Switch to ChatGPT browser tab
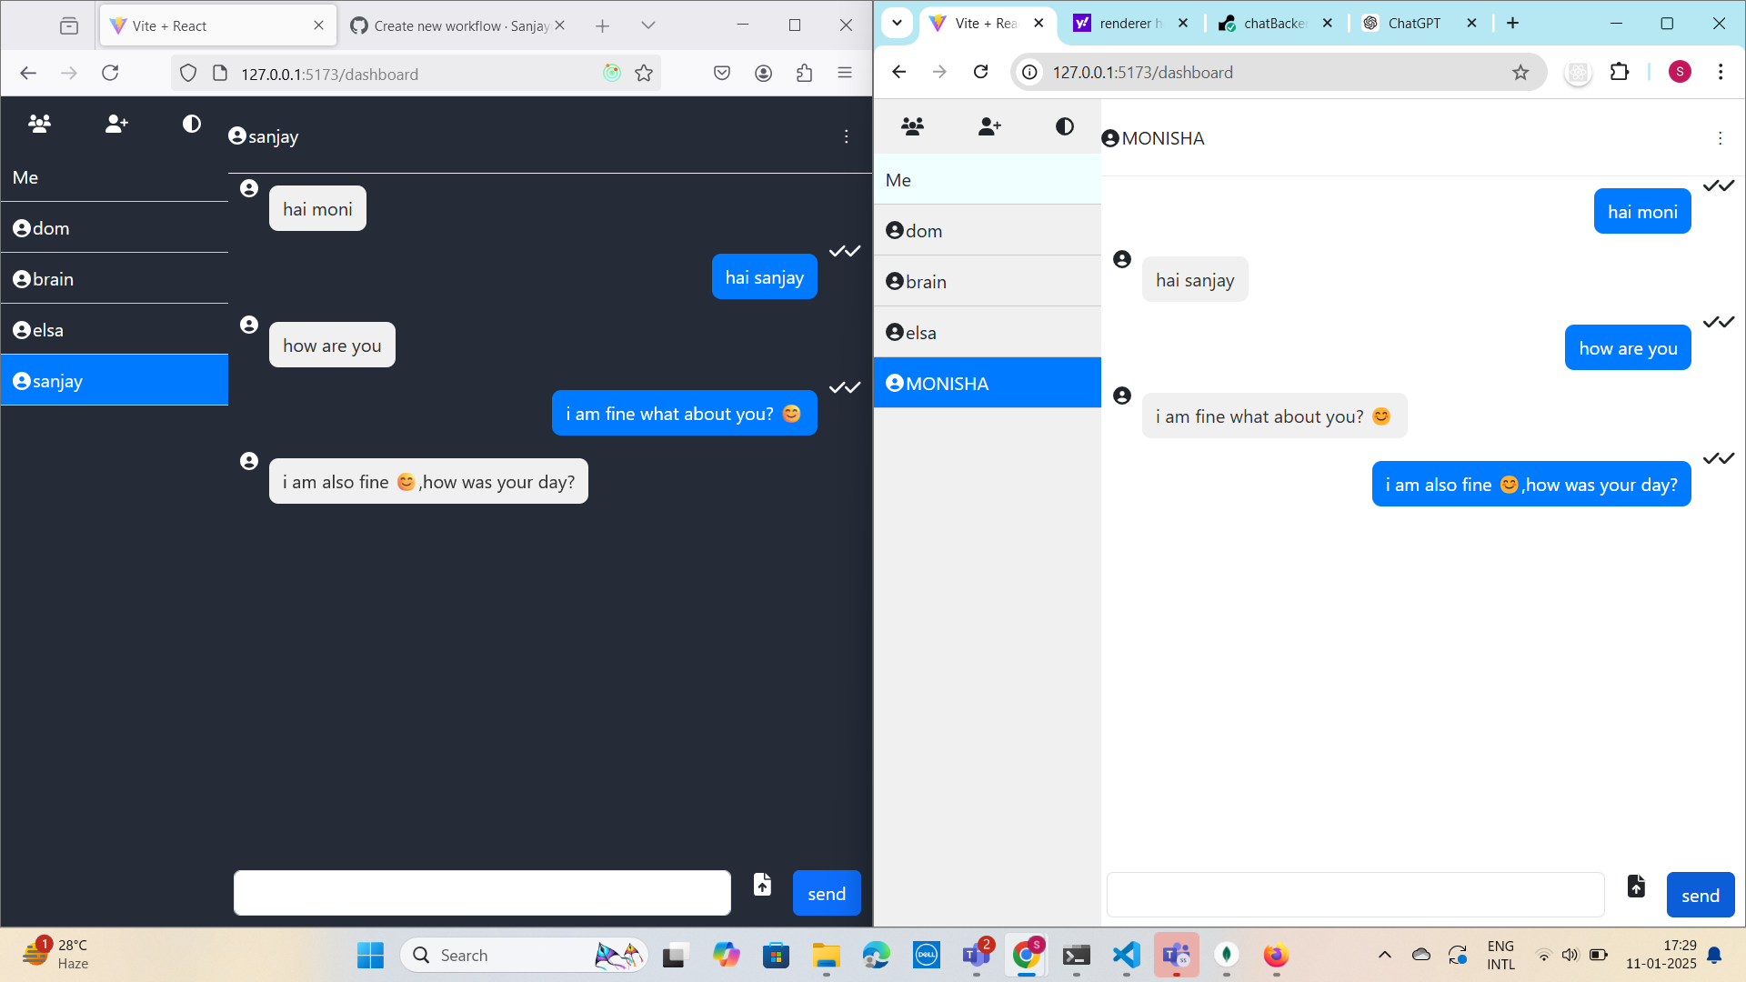 click(1414, 24)
